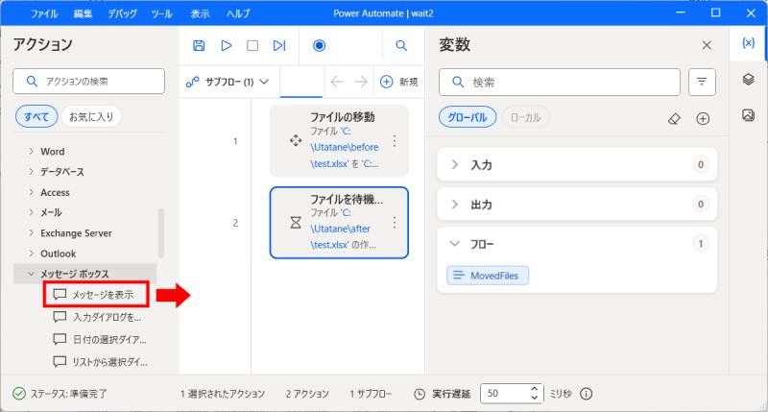Open the ファイル menu
Image resolution: width=768 pixels, height=412 pixels.
(43, 14)
